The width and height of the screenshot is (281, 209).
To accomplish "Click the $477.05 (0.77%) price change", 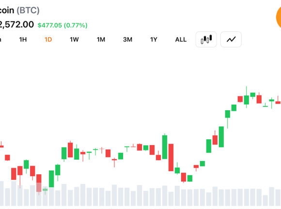I will point(62,25).
